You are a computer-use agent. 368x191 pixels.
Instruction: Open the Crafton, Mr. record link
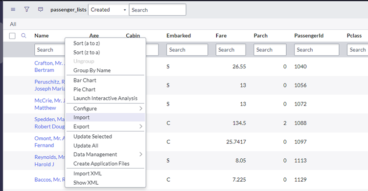[x=49, y=66]
